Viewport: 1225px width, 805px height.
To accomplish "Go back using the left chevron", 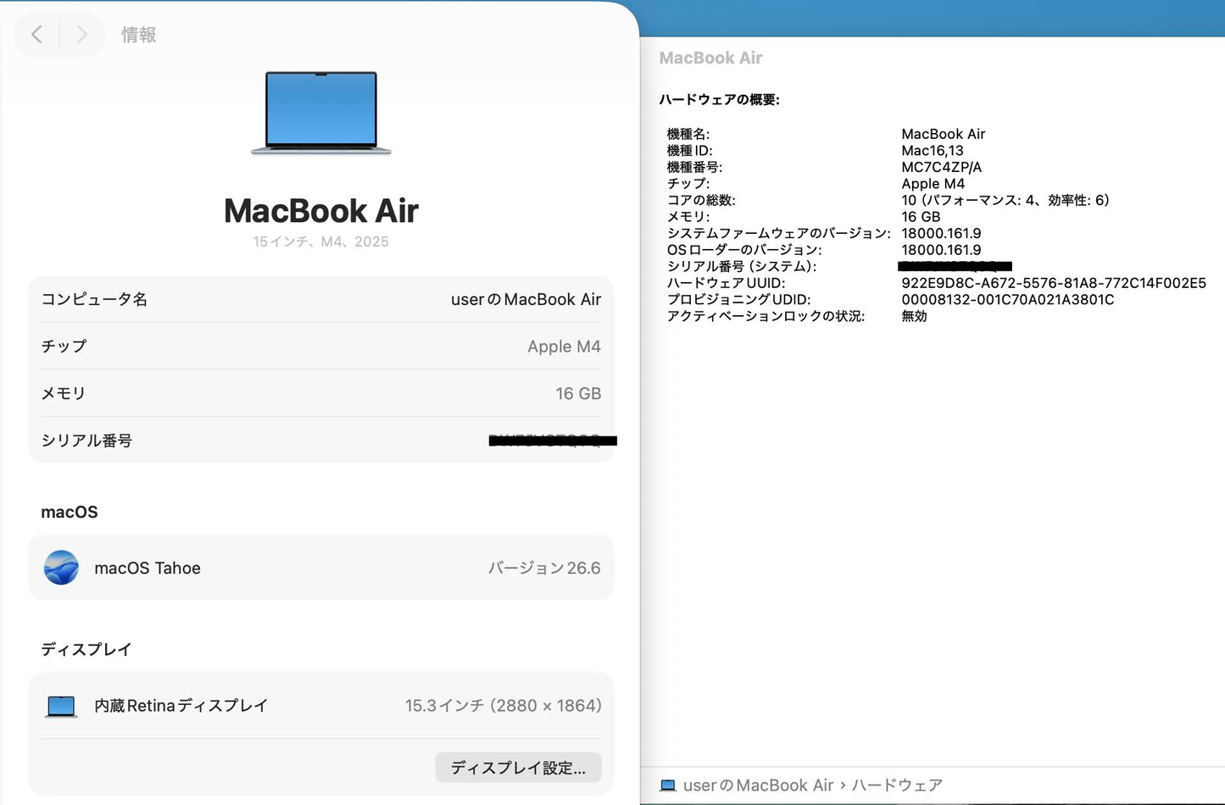I will coord(36,34).
